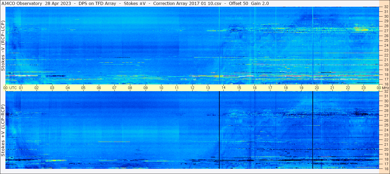
Task: Click the 23 hour marker on time axis
Action: [364, 88]
